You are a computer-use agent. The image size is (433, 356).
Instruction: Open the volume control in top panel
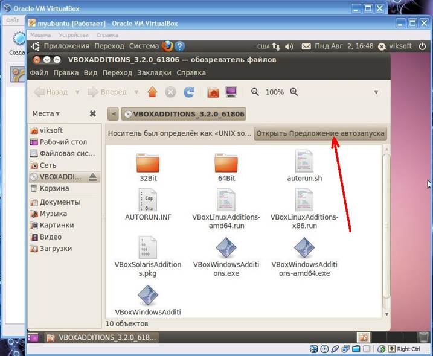pos(289,46)
